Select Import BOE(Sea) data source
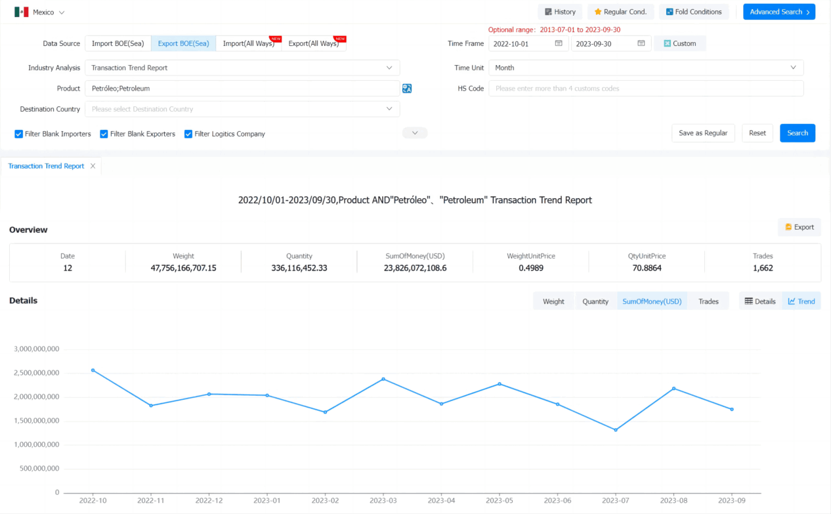The image size is (831, 514). (x=118, y=43)
